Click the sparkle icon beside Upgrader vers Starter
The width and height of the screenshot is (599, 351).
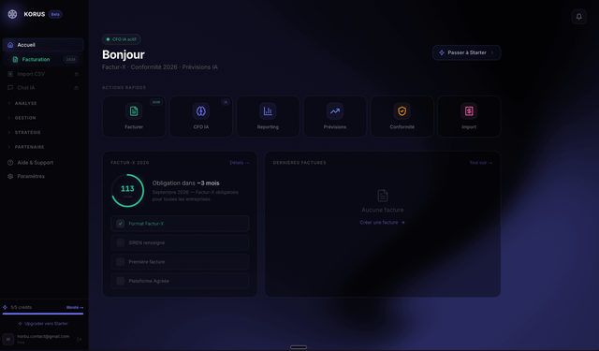click(21, 324)
